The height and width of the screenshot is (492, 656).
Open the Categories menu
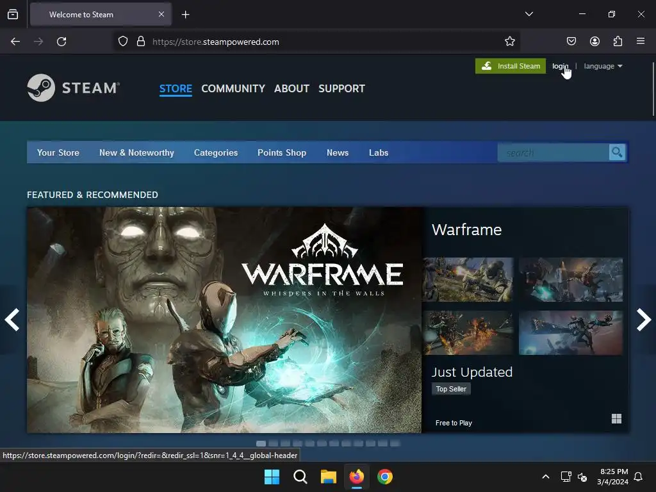tap(216, 152)
